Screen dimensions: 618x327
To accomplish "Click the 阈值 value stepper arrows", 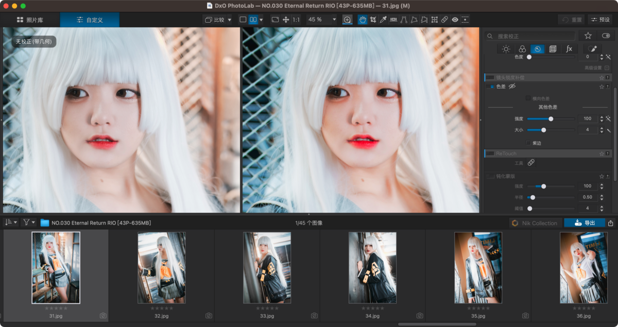I will click(x=602, y=208).
